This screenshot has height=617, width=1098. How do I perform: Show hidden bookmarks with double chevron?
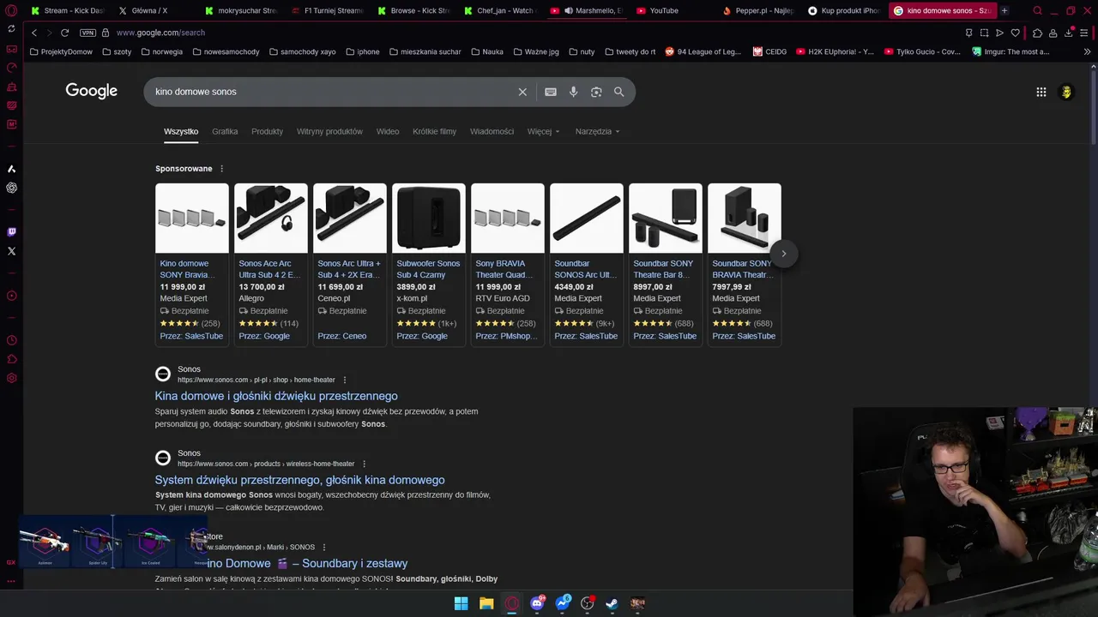(x=1087, y=51)
